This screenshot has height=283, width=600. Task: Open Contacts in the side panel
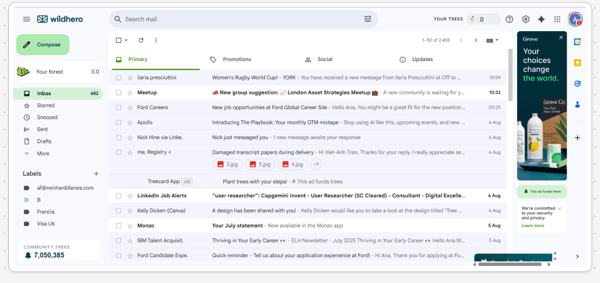click(578, 104)
